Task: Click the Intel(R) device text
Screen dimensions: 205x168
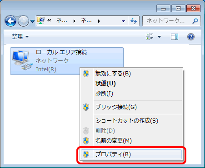Action: (x=46, y=69)
